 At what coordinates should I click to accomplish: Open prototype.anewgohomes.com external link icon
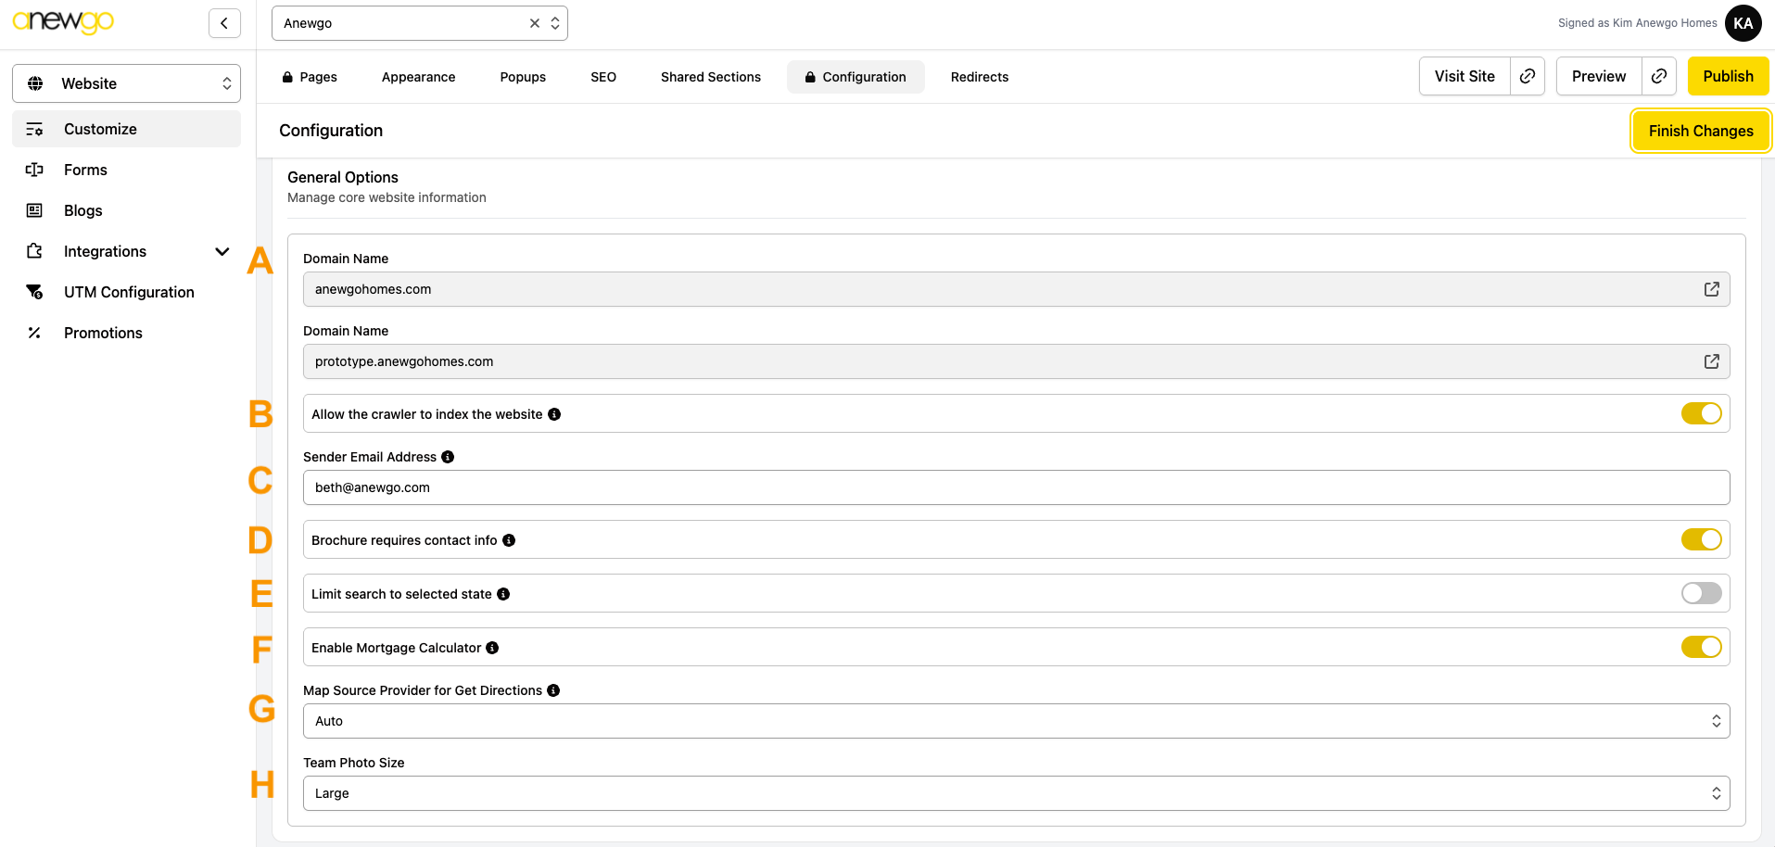click(1711, 361)
